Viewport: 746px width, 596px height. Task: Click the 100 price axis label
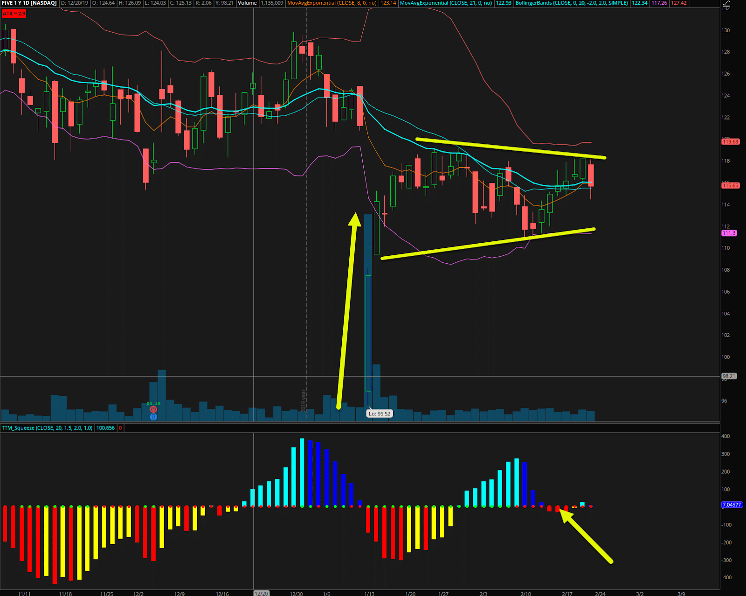[x=725, y=357]
